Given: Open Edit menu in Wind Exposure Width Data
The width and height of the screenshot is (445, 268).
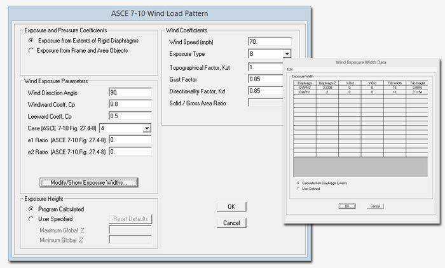Looking at the screenshot, I should click(x=290, y=69).
